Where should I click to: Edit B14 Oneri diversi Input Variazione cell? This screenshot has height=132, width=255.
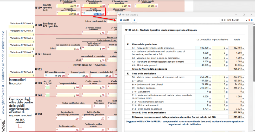click(220, 109)
